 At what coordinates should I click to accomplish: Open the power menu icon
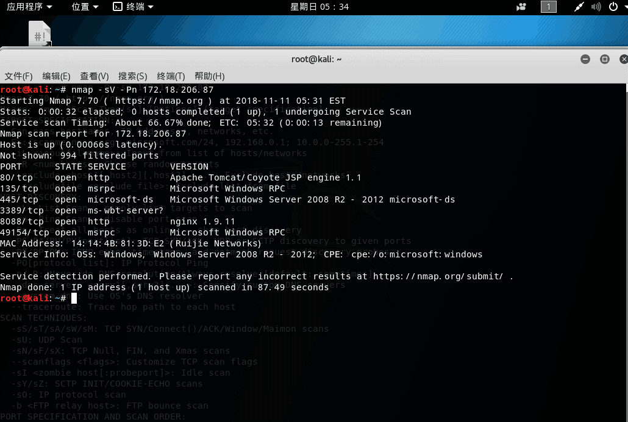pos(613,7)
